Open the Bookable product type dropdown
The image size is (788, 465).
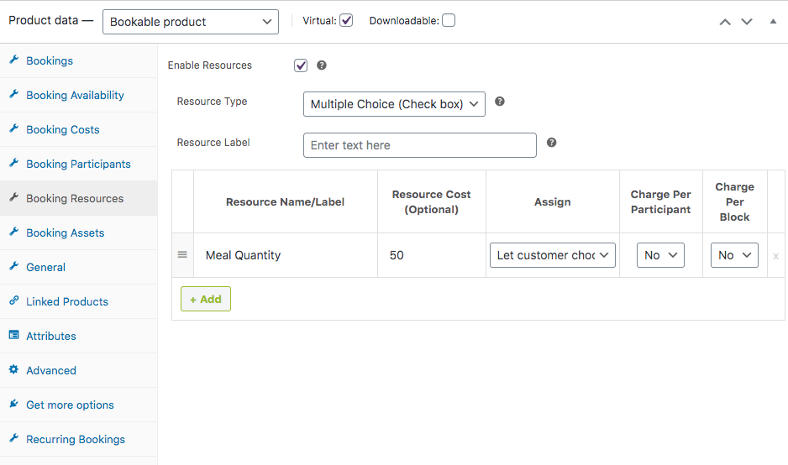[191, 22]
